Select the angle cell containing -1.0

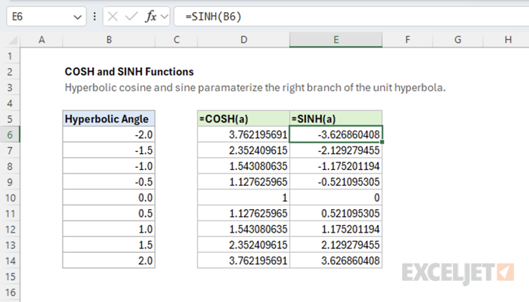click(109, 166)
